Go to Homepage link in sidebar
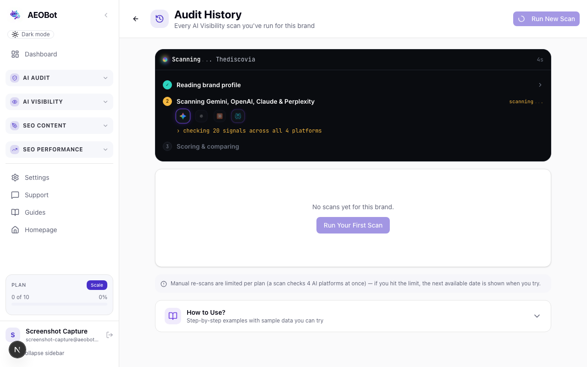587x367 pixels. click(59, 230)
